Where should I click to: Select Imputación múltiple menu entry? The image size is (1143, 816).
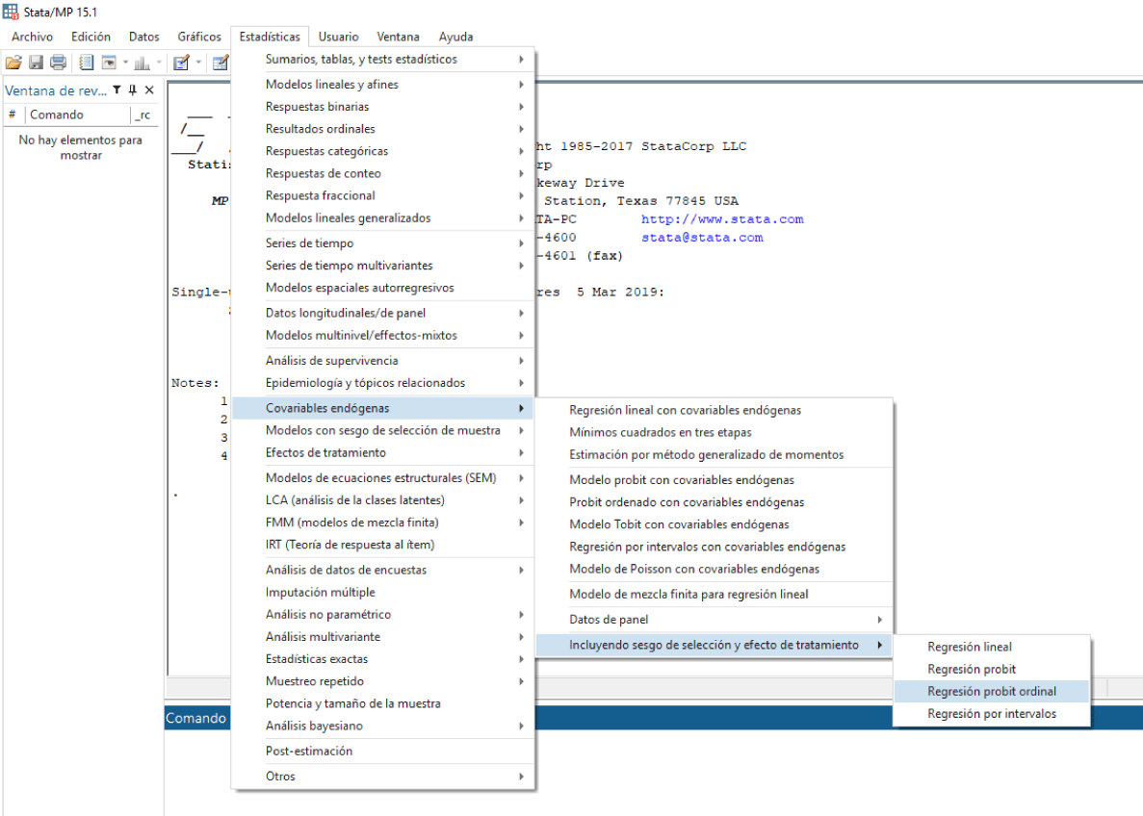(x=382, y=593)
